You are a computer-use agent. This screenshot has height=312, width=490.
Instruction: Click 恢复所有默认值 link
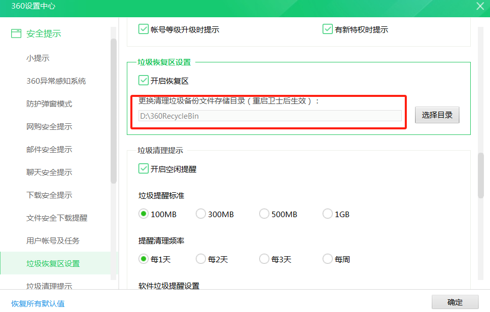pos(38,303)
